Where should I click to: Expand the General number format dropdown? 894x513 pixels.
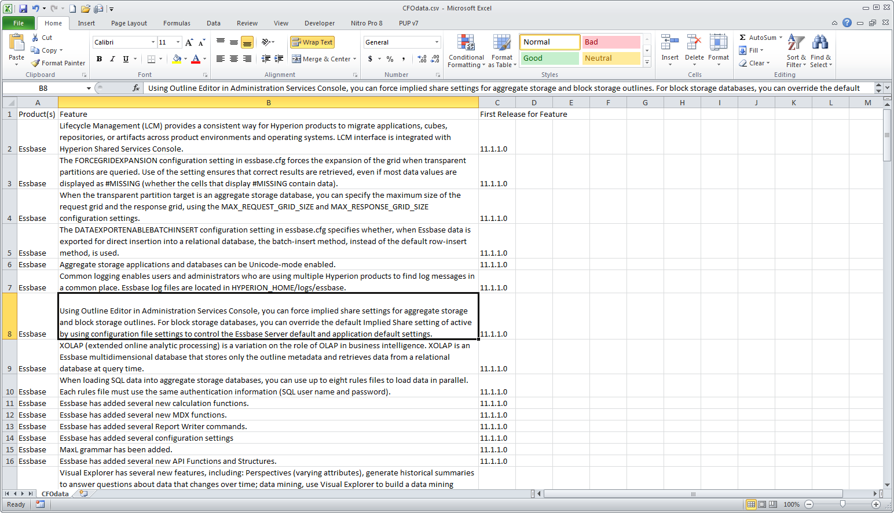click(x=437, y=42)
